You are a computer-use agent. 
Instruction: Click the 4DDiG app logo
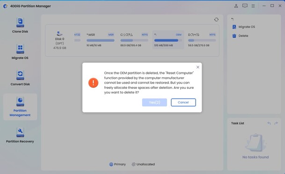tap(6, 6)
